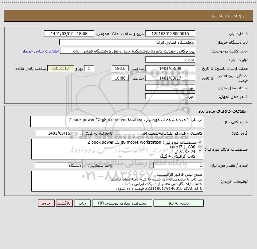Click label تعداد / مقدار مورد نیاز
This screenshot has width=257, height=249.
point(229,166)
